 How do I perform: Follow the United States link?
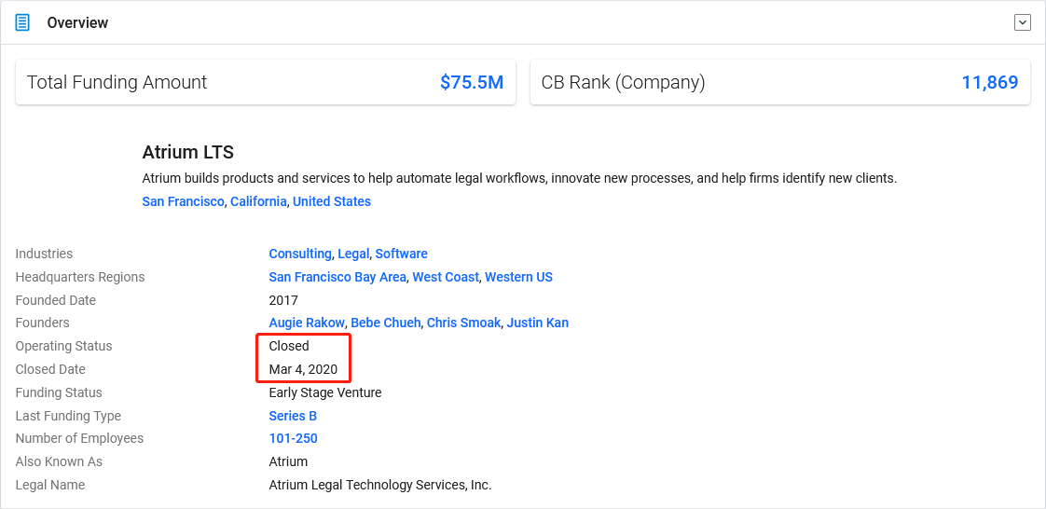coord(332,201)
